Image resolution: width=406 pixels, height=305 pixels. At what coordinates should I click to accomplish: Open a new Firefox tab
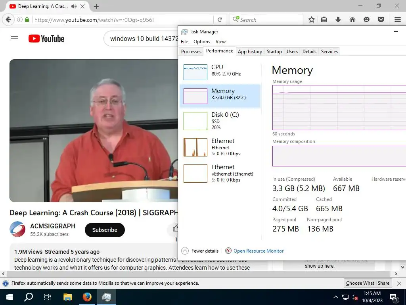click(x=96, y=6)
